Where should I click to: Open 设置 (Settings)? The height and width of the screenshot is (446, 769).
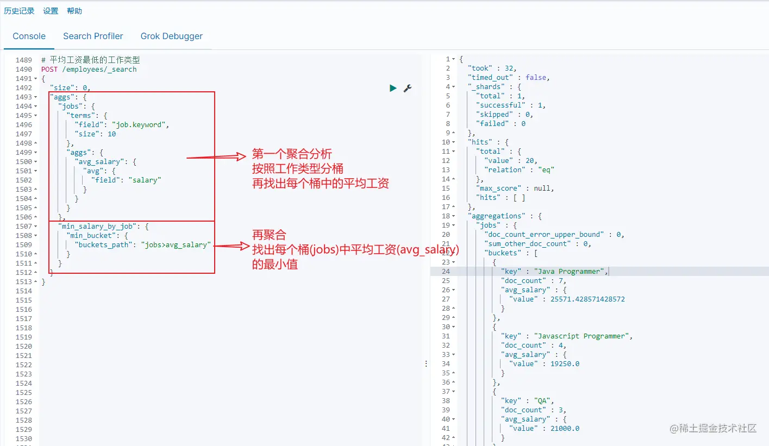(x=51, y=11)
